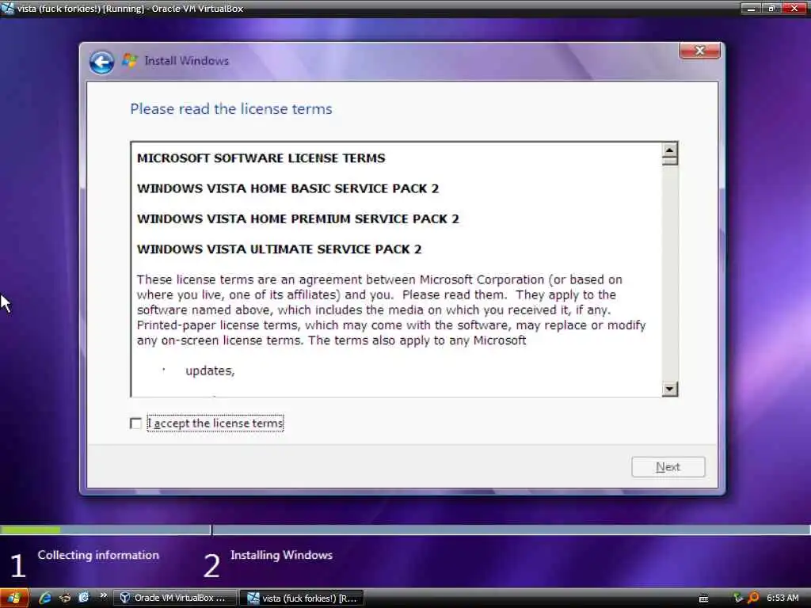Click the 'updates,' bullet text

coord(210,371)
